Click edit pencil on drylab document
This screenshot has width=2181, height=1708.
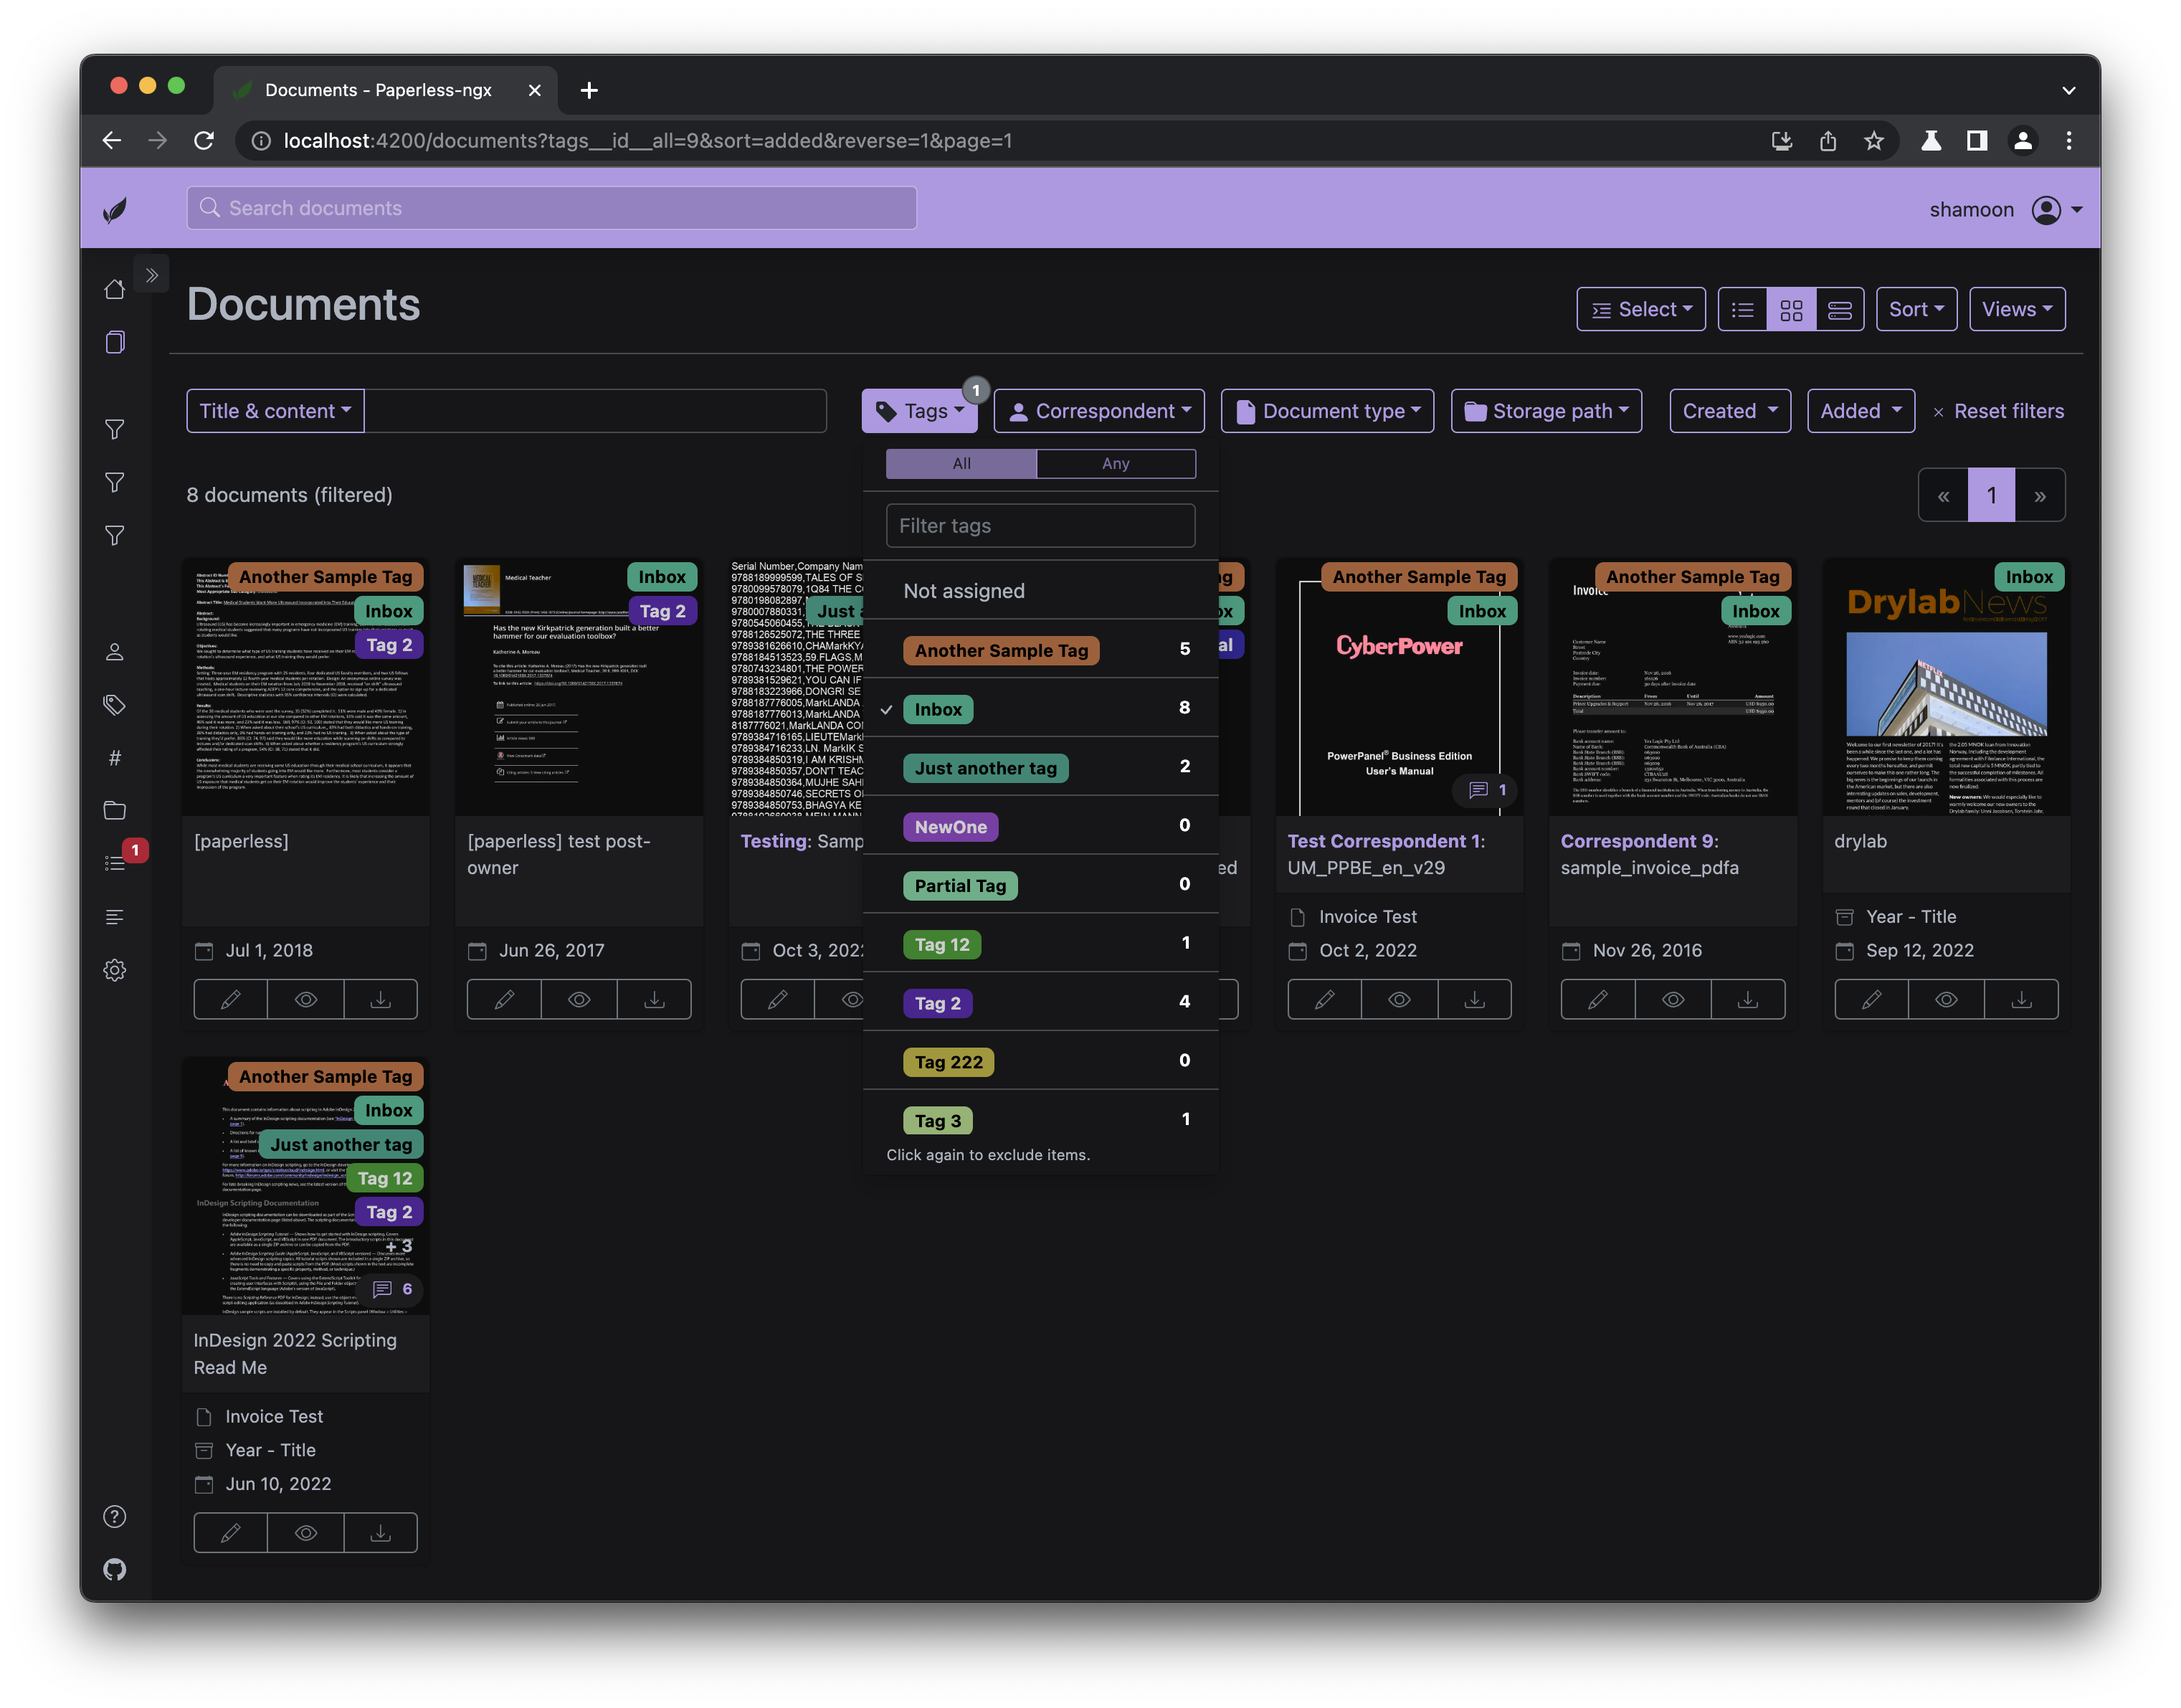tap(1871, 999)
